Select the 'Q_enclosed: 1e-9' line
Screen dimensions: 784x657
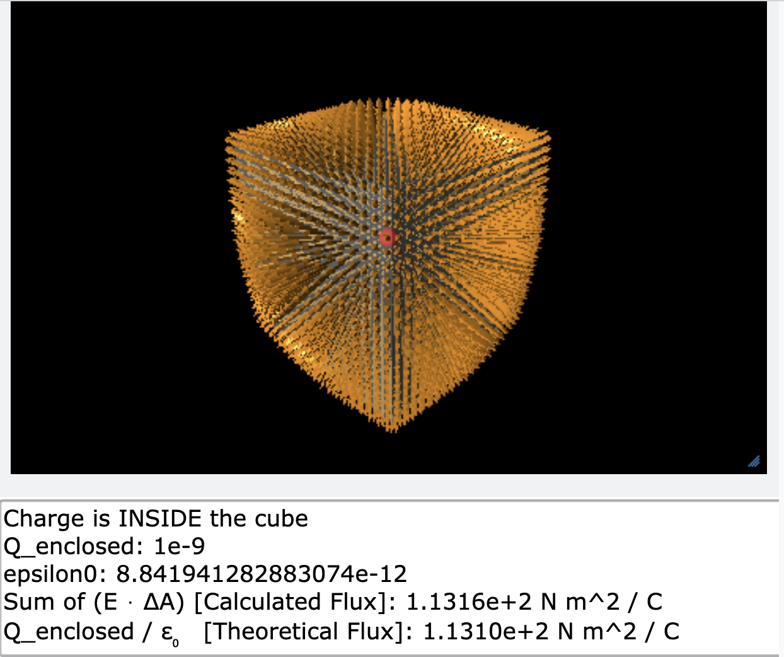104,546
